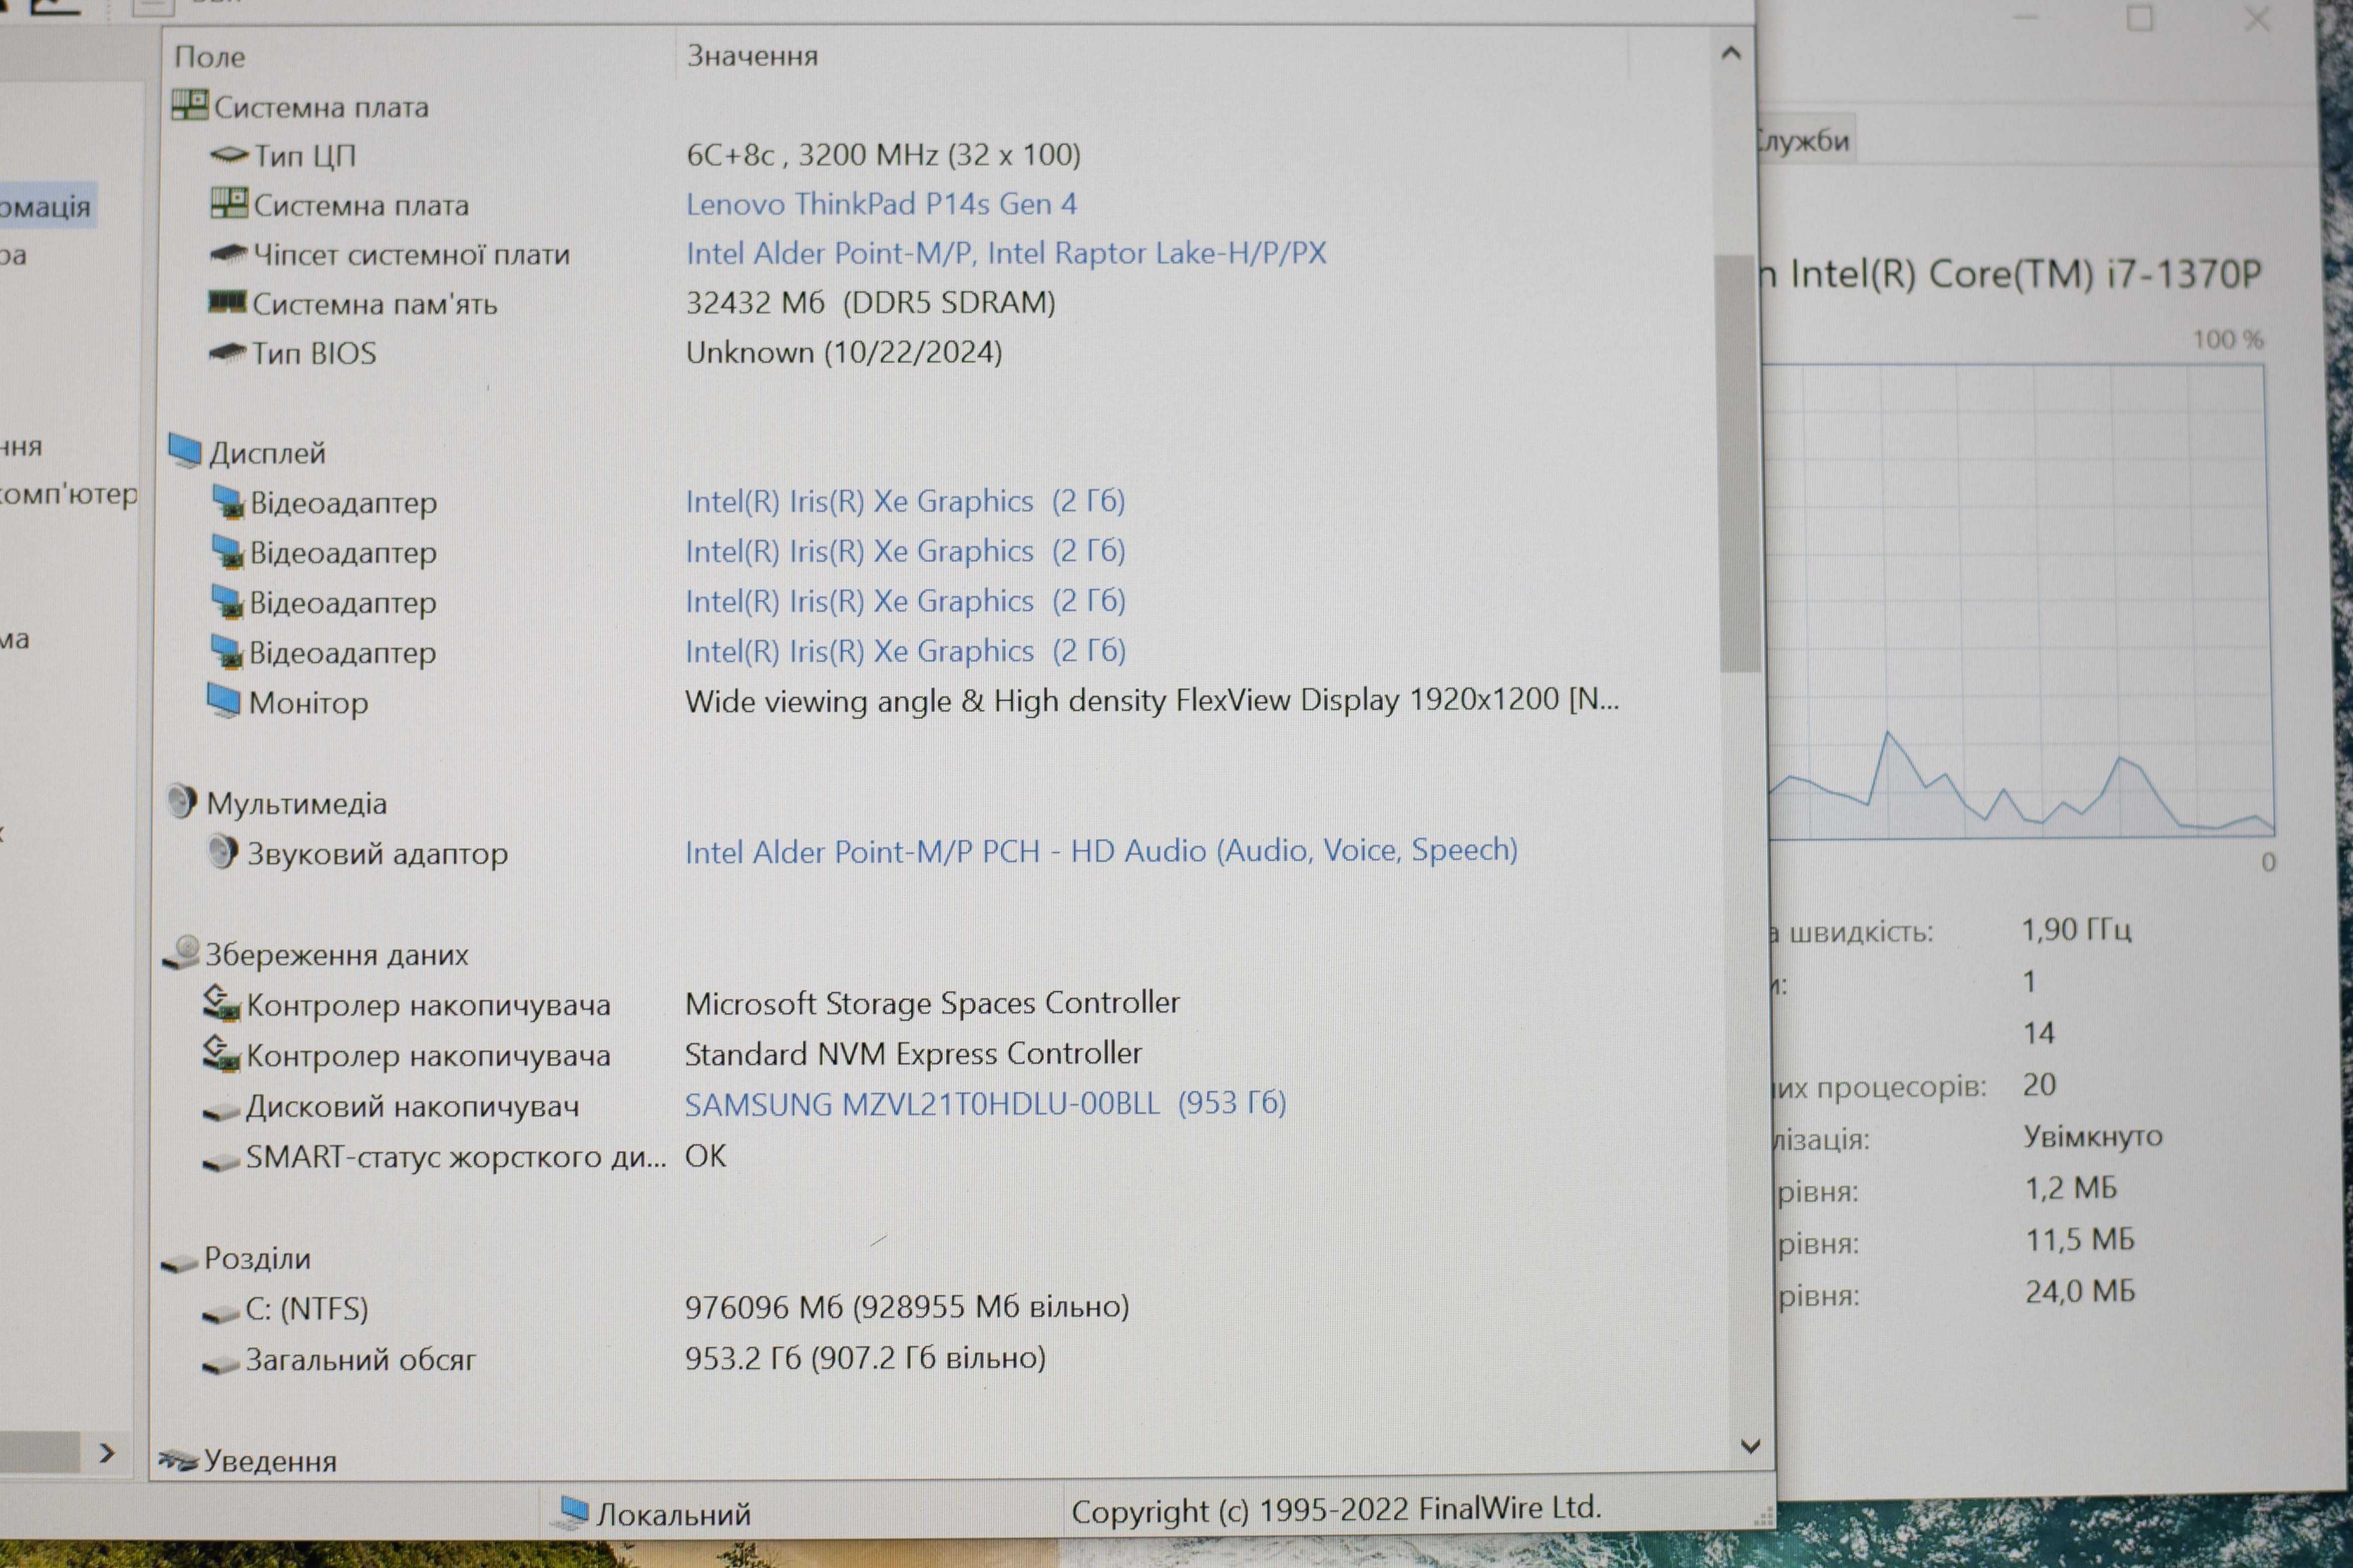Open the HD Audio adapter link
This screenshot has width=2353, height=1568.
tap(1101, 851)
